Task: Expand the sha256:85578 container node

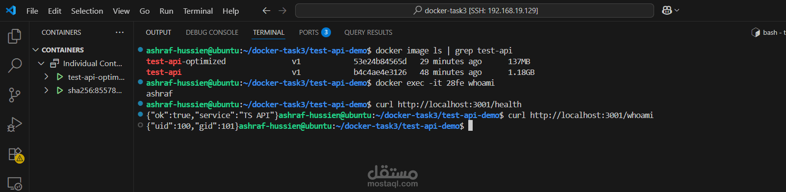Action: click(x=46, y=90)
